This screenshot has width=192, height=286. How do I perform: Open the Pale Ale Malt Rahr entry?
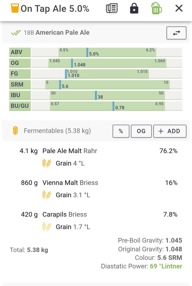pos(98,157)
